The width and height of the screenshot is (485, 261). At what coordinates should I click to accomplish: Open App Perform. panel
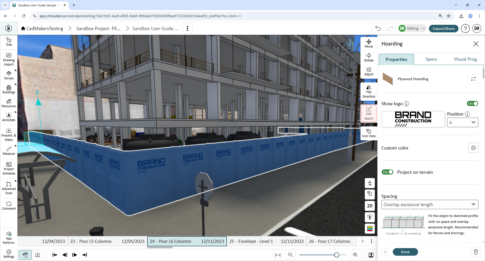[9, 238]
